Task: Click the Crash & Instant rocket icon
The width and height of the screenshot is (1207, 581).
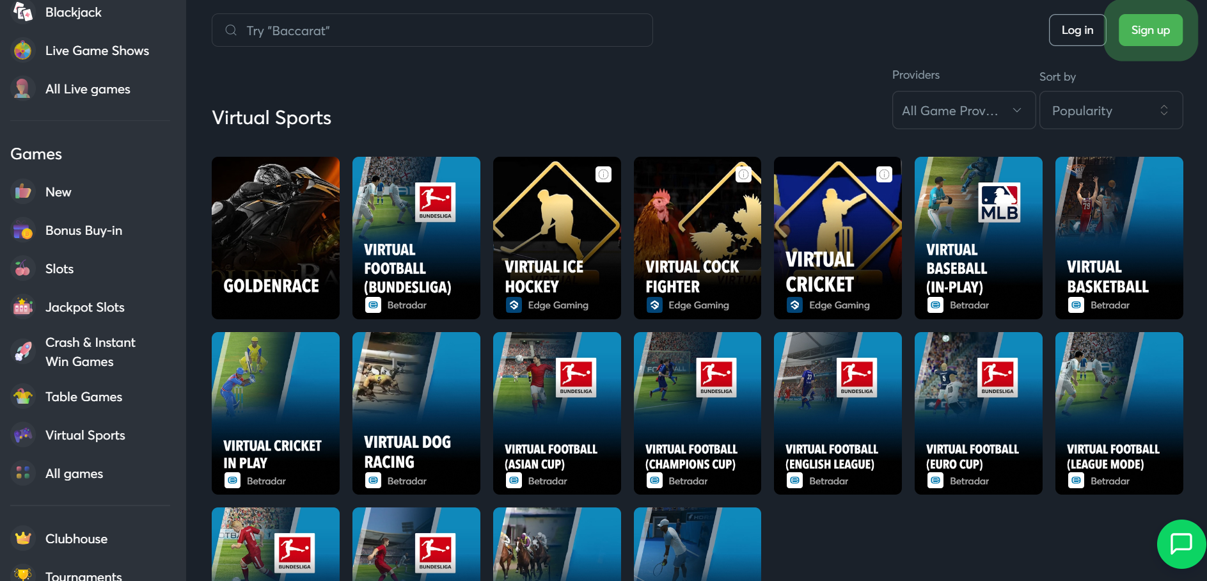Action: 23,352
